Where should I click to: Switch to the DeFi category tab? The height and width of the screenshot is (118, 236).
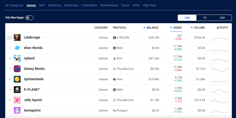tap(42, 5)
